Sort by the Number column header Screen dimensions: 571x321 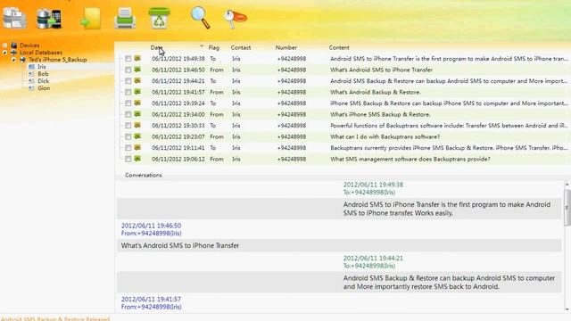(x=285, y=47)
